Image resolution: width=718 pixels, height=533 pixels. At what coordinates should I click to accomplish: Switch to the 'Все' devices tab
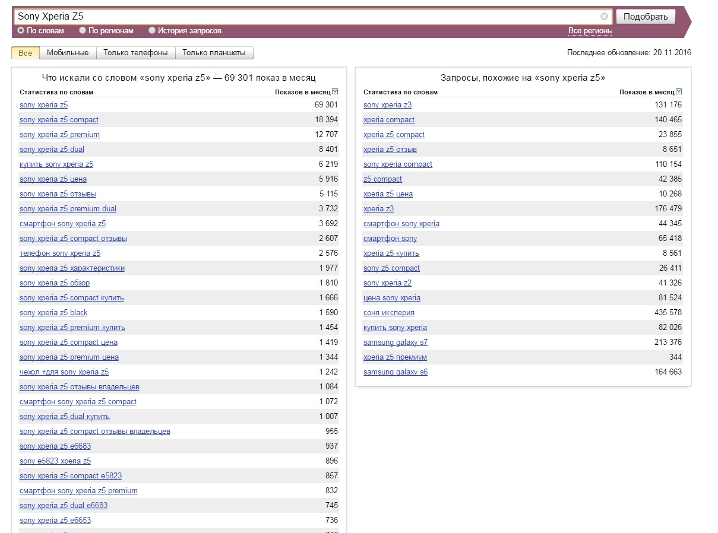click(x=26, y=53)
